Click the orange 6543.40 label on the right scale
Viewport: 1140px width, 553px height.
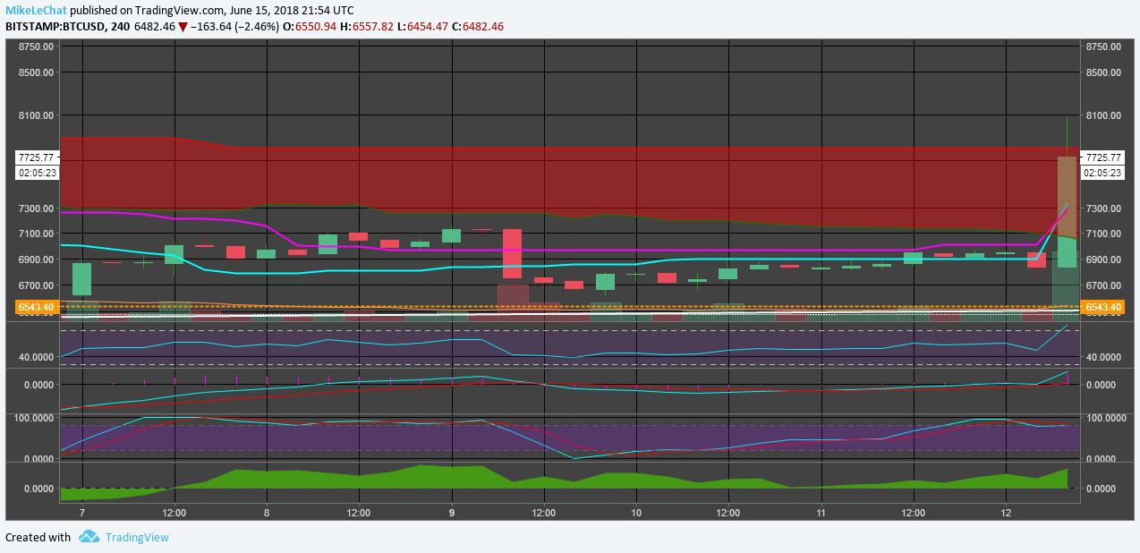(x=1102, y=307)
